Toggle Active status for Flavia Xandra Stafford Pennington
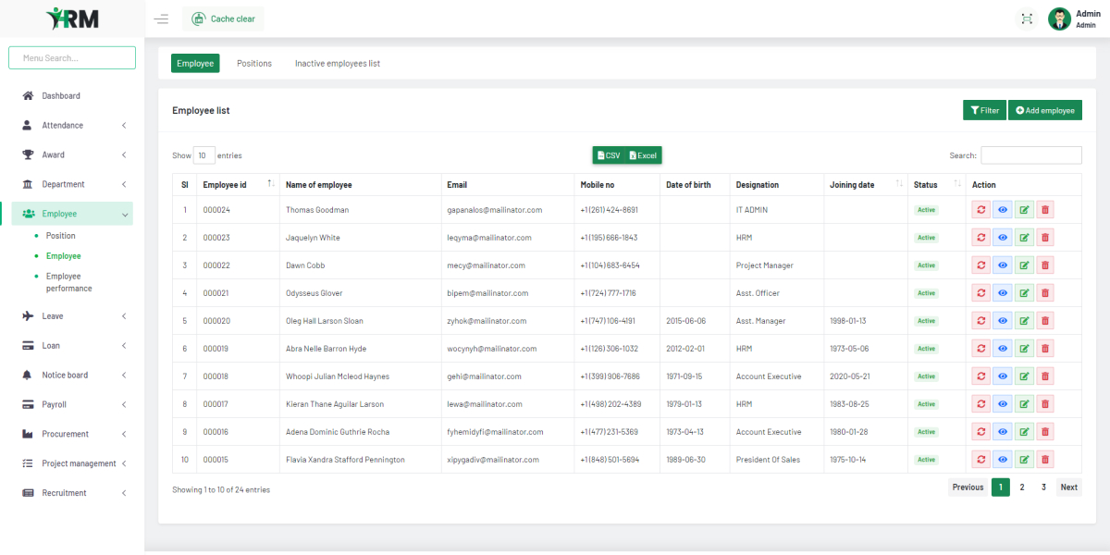Image resolution: width=1110 pixels, height=555 pixels. [925, 459]
